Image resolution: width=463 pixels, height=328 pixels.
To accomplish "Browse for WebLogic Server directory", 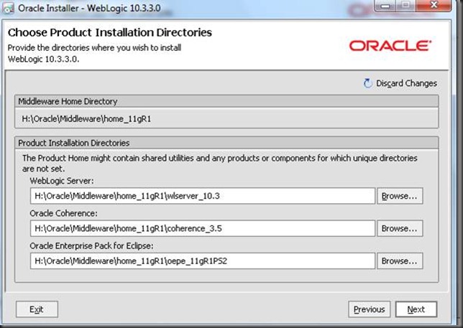I will point(400,196).
